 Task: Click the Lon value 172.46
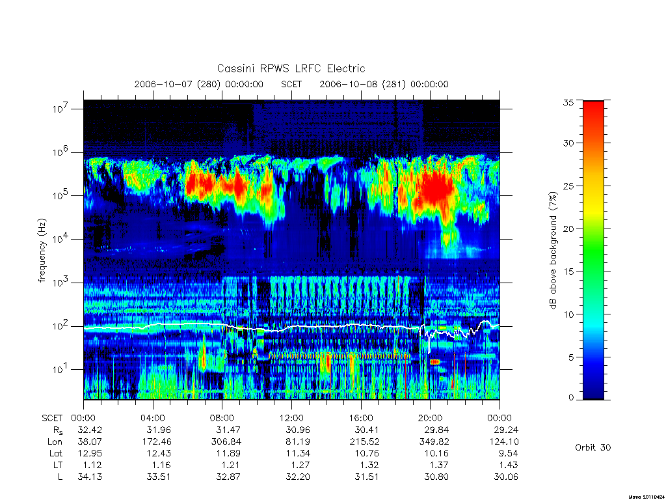[x=156, y=442]
